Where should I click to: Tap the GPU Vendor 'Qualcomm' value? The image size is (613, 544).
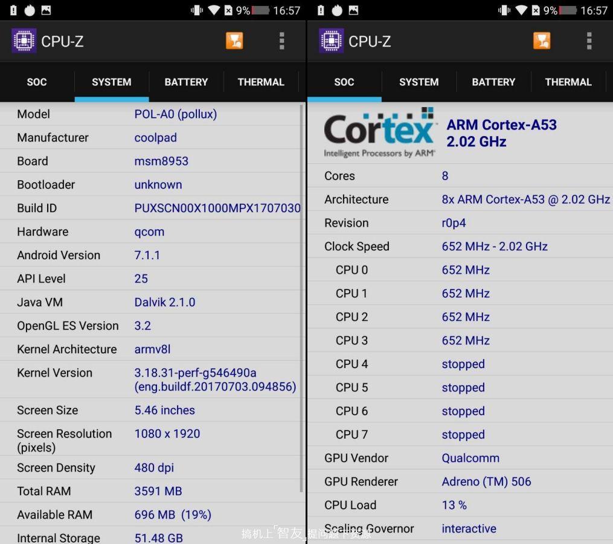[470, 458]
